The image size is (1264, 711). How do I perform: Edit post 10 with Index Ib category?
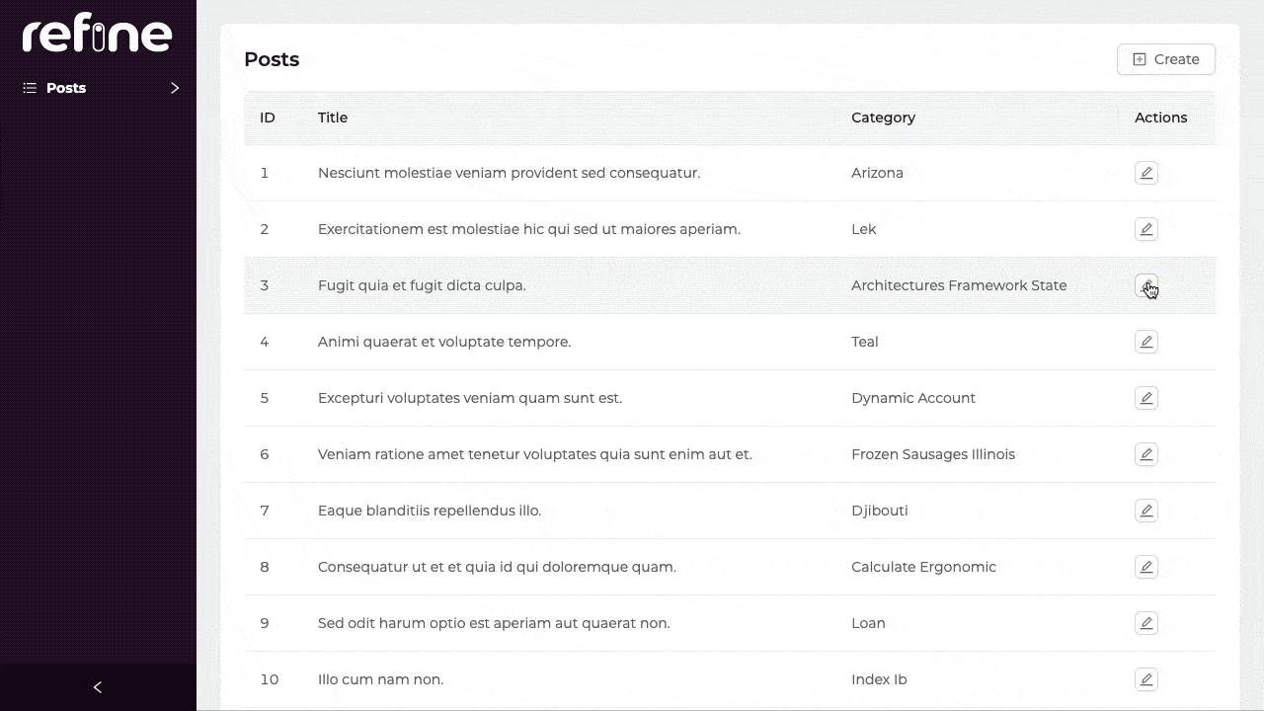pyautogui.click(x=1145, y=679)
